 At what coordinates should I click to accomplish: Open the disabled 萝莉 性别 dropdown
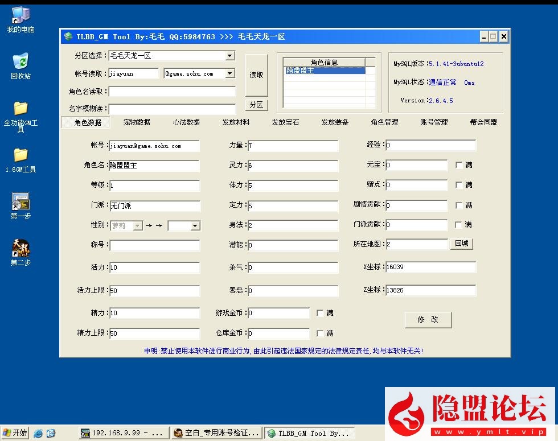coord(137,225)
